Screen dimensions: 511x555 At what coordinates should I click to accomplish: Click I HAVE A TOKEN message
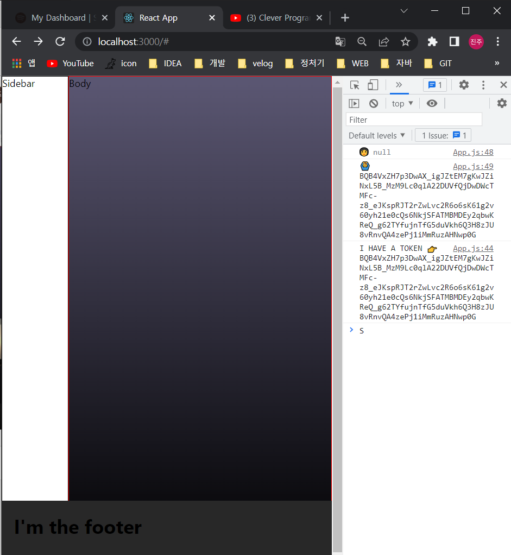point(390,249)
